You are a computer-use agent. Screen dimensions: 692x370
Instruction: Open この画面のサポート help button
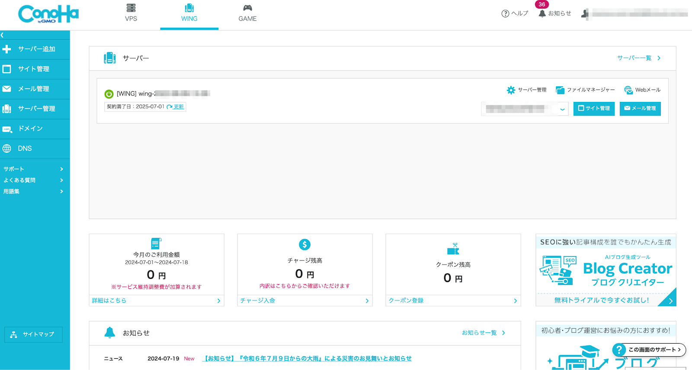[x=649, y=350]
